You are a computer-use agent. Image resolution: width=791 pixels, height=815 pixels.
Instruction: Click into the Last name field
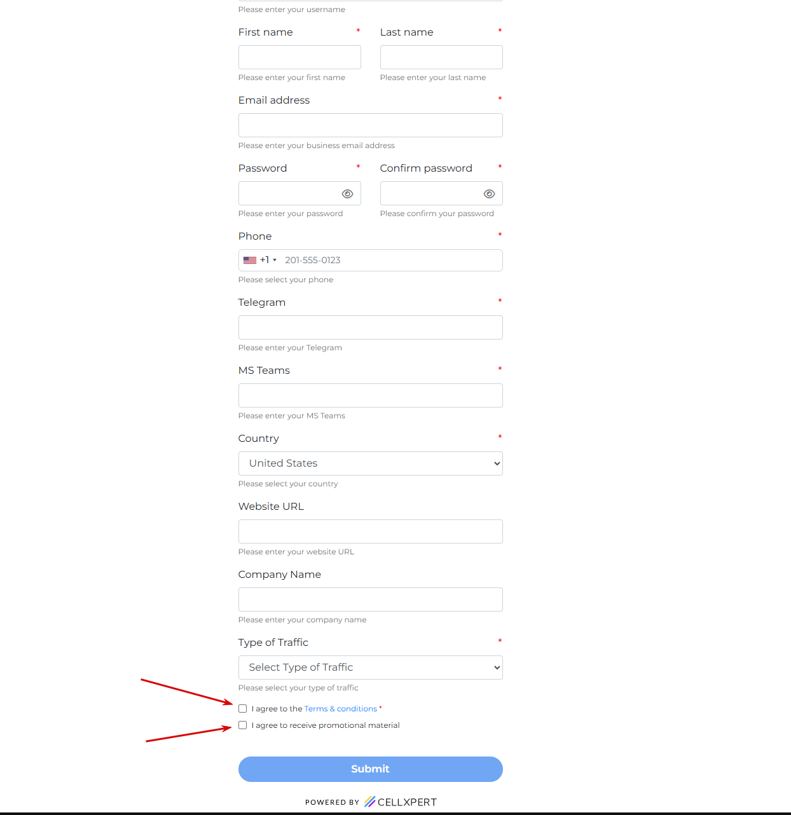(x=441, y=57)
